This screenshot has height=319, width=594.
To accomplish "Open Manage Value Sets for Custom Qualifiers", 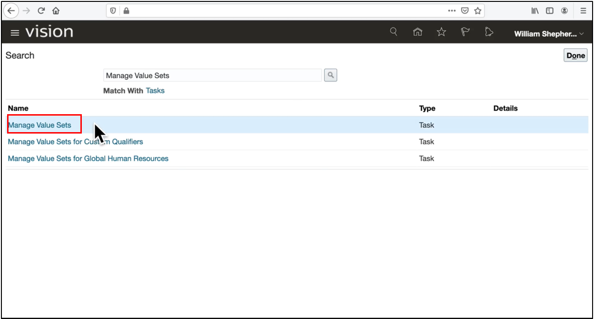I will [75, 142].
